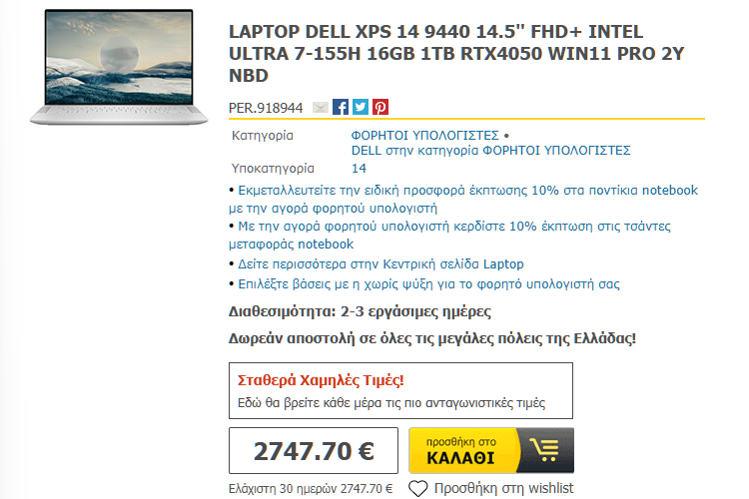Open the 10% discount on notebook mice offer
749x499 pixels.
click(462, 200)
